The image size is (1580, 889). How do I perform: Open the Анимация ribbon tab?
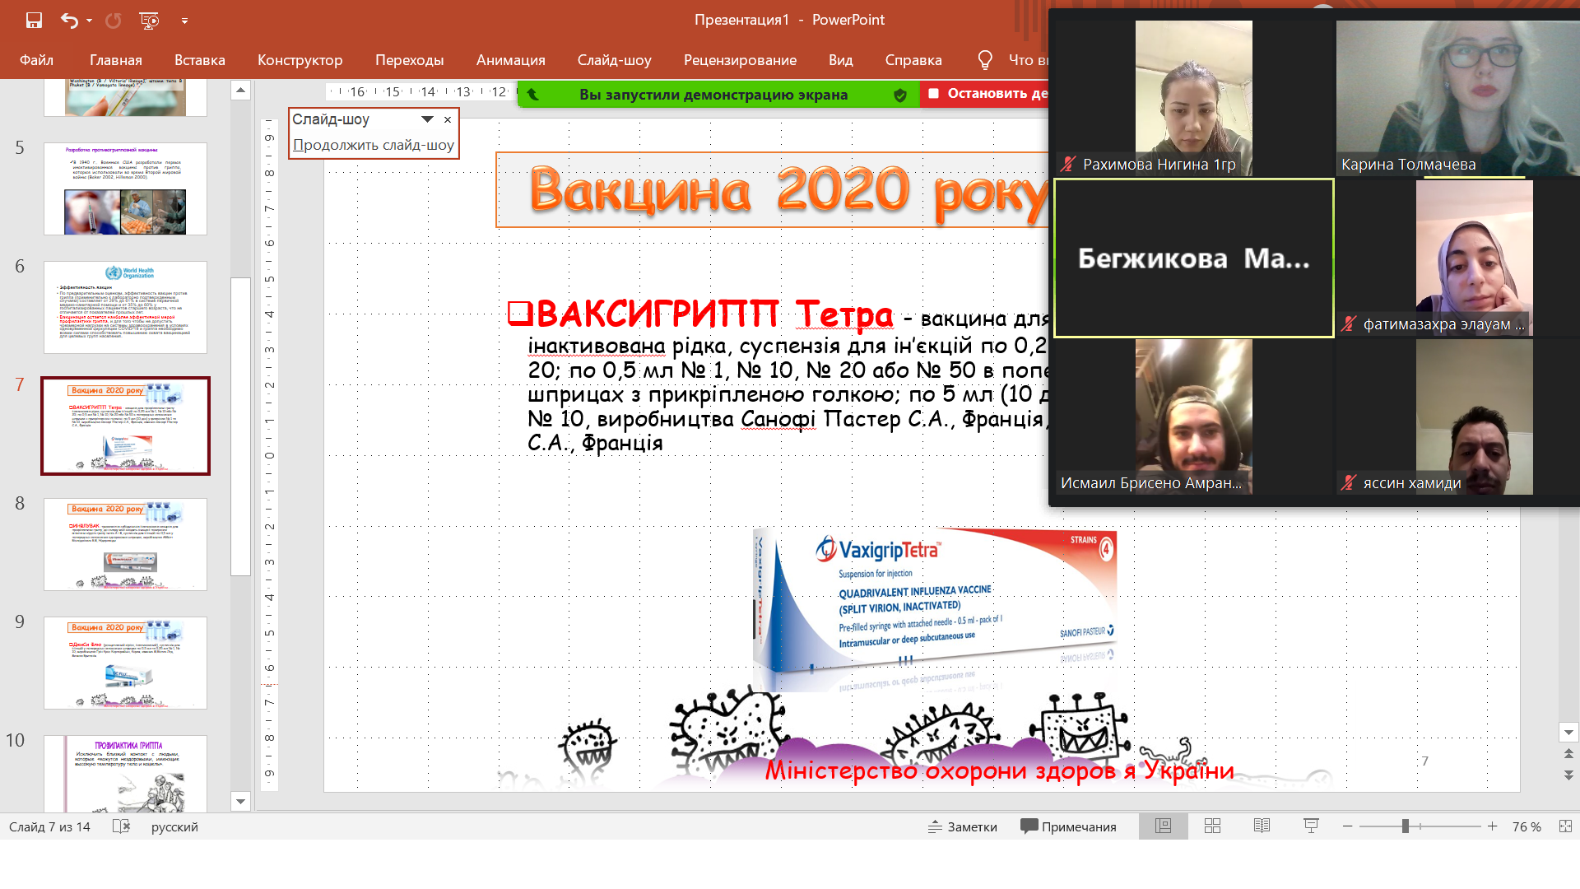[x=510, y=60]
